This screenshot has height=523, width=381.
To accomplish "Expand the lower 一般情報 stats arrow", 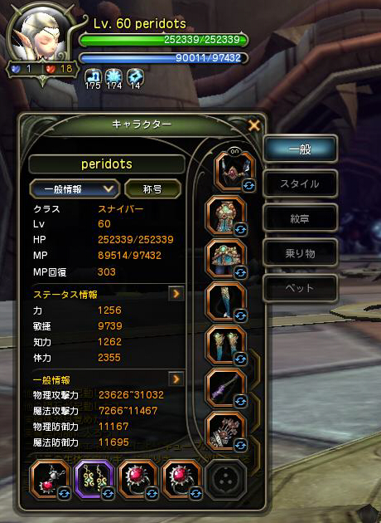I will [x=176, y=379].
